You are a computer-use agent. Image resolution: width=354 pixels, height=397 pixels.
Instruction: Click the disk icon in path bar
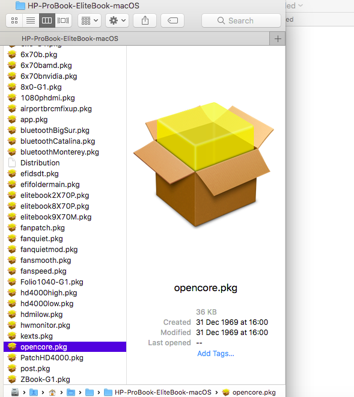[x=15, y=392]
